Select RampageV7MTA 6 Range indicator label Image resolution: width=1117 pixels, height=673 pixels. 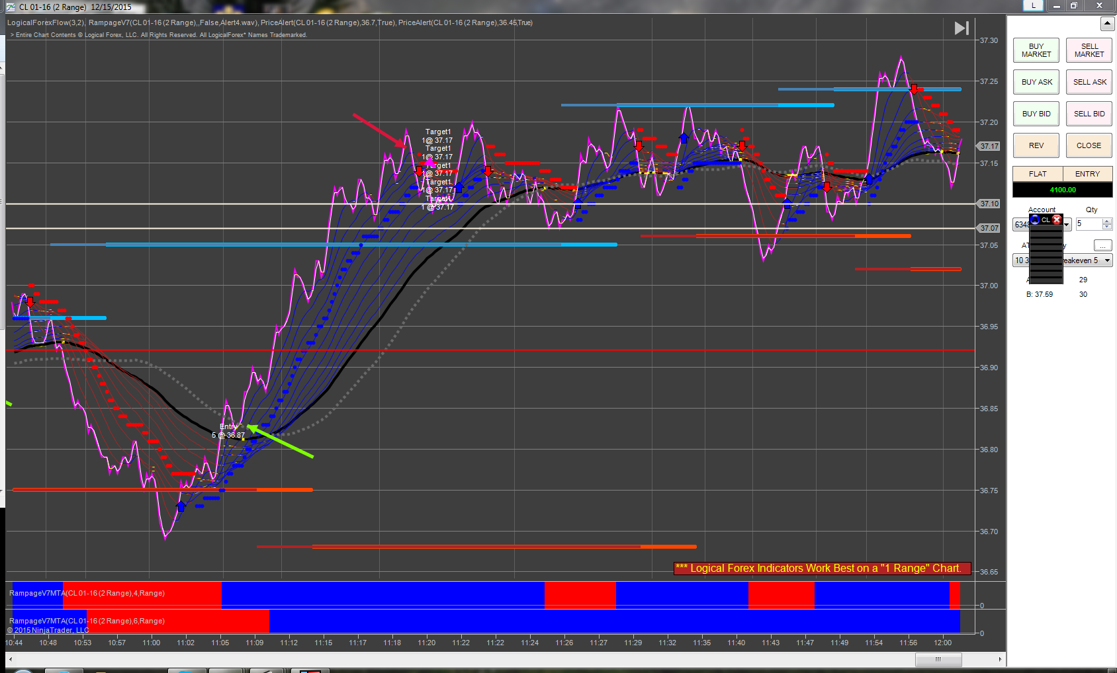tap(87, 621)
